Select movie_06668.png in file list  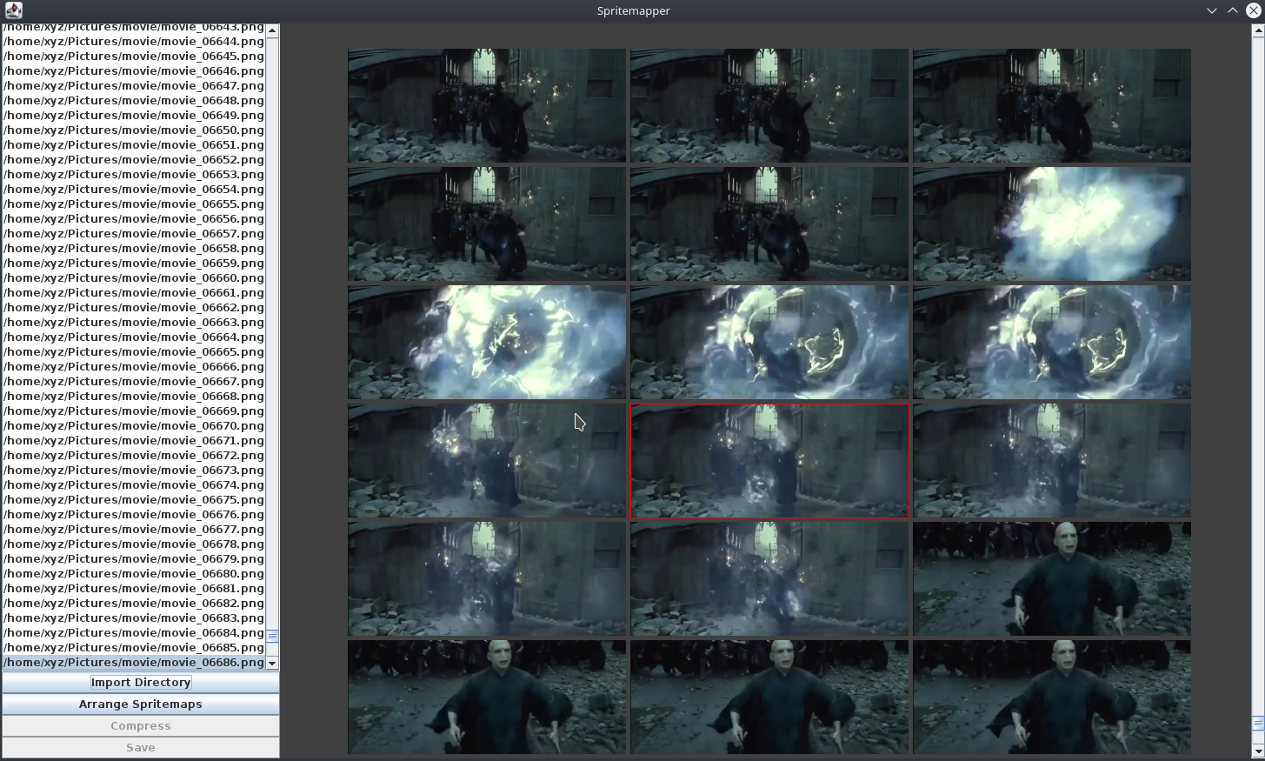(134, 396)
